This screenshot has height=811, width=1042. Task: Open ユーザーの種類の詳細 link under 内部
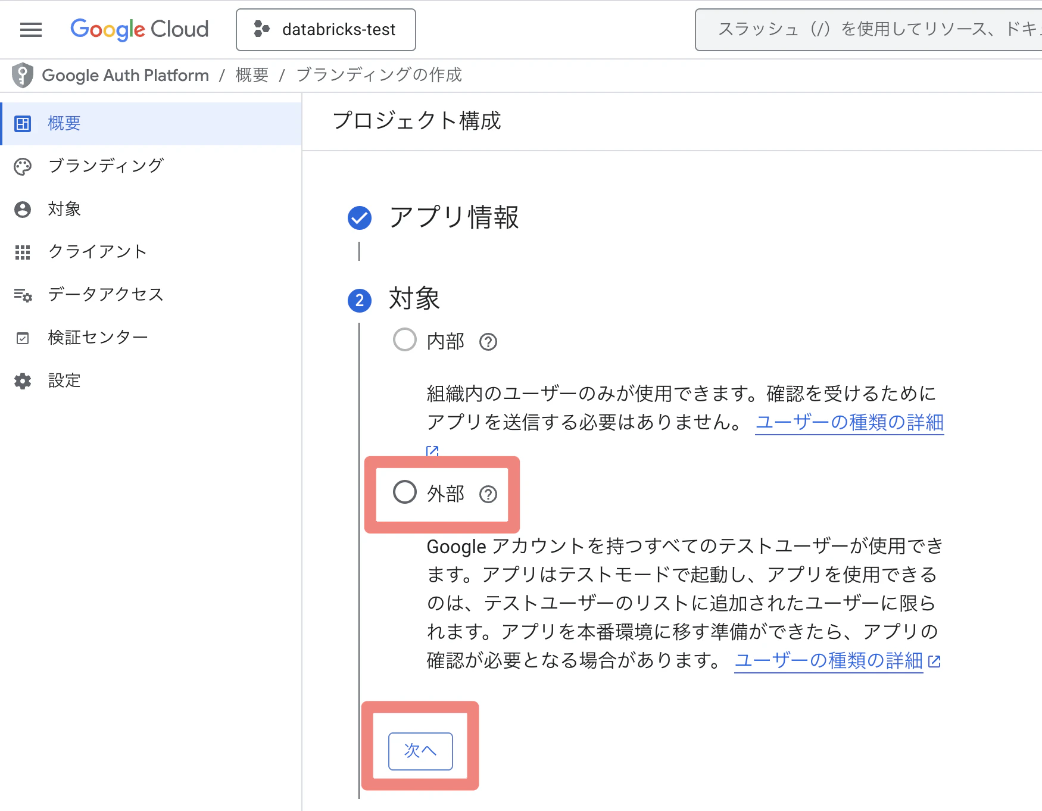850,422
